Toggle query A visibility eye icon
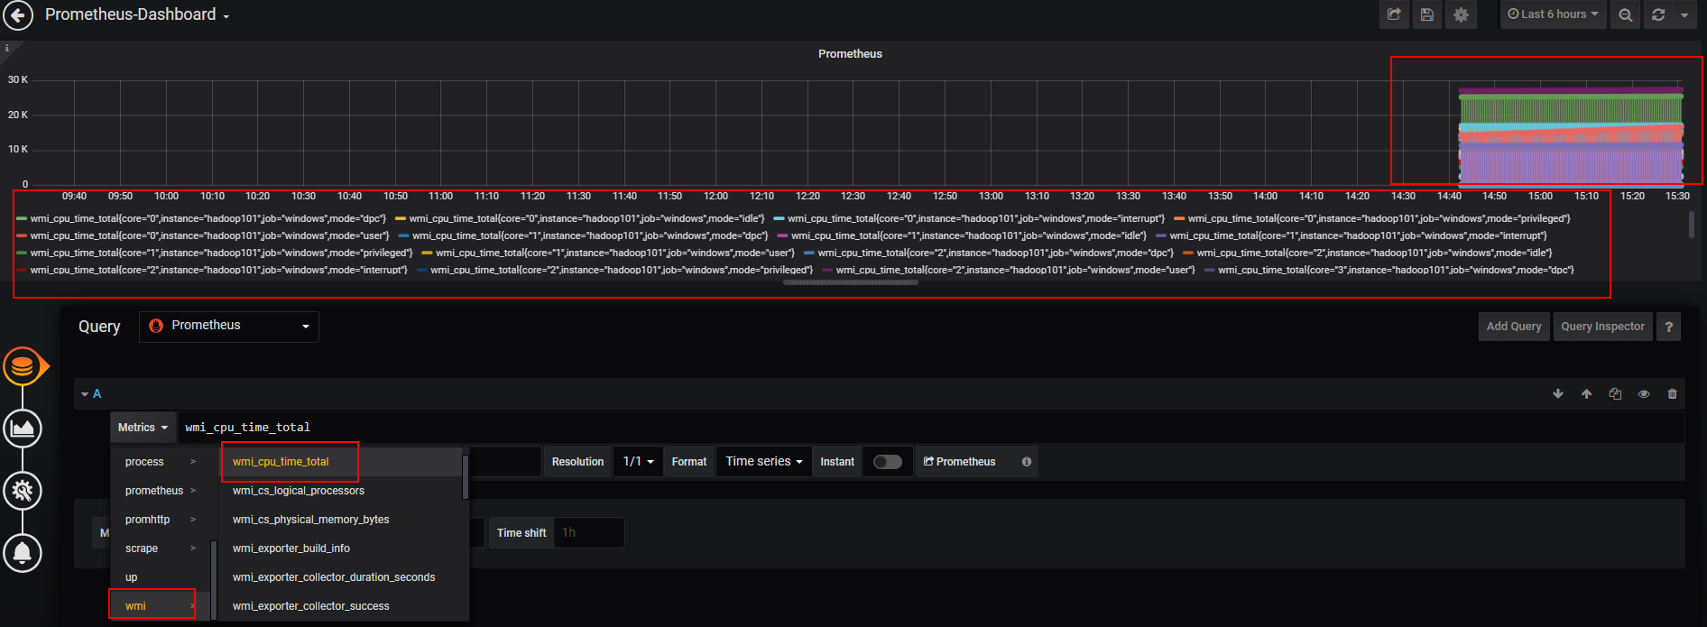 1644,394
